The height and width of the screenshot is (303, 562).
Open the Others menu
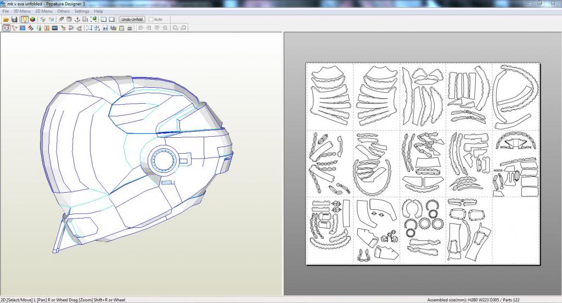64,11
